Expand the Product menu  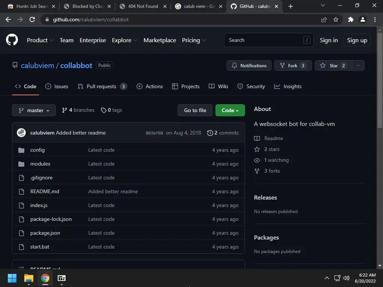(x=40, y=40)
